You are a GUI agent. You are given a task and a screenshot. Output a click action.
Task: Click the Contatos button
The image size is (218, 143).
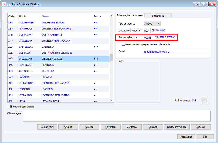132,127
